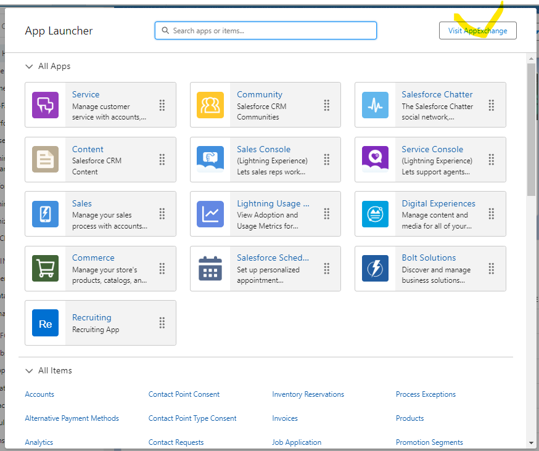
Task: Open the Service Console link
Action: click(432, 150)
